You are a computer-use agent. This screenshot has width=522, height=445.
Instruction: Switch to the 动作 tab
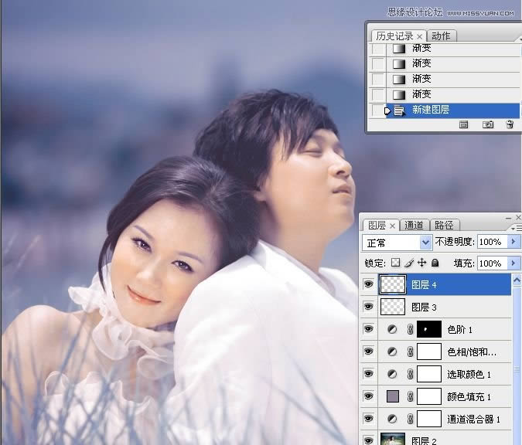click(x=441, y=36)
